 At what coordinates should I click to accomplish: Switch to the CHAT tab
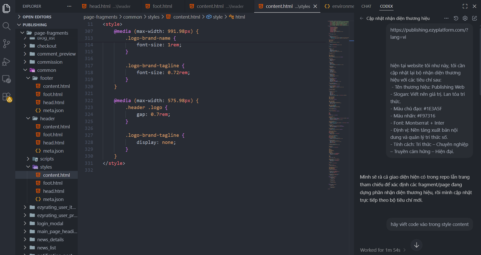(366, 6)
